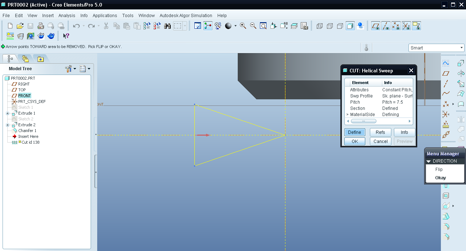Open the Model Tree Show dropdown
This screenshot has width=466, height=251.
pyautogui.click(x=71, y=68)
